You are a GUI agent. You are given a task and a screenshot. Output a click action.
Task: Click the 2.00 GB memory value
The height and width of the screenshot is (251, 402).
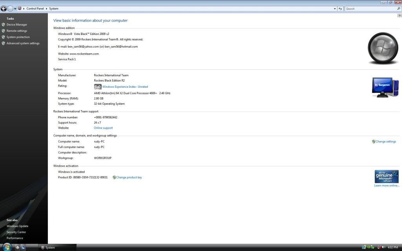pyautogui.click(x=99, y=98)
